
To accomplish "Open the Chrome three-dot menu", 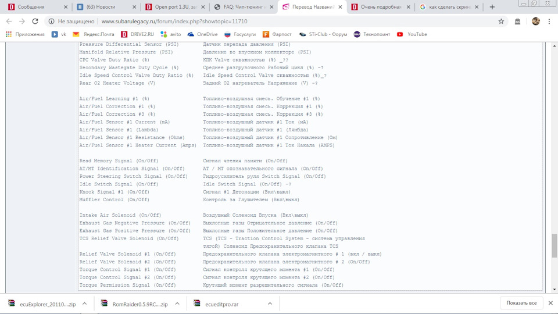I will pyautogui.click(x=549, y=22).
